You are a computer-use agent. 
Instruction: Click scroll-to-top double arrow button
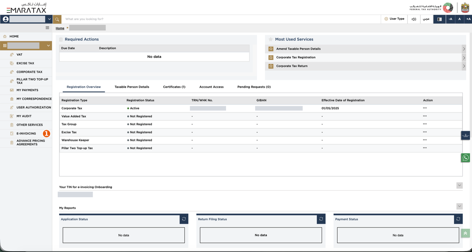point(465,233)
